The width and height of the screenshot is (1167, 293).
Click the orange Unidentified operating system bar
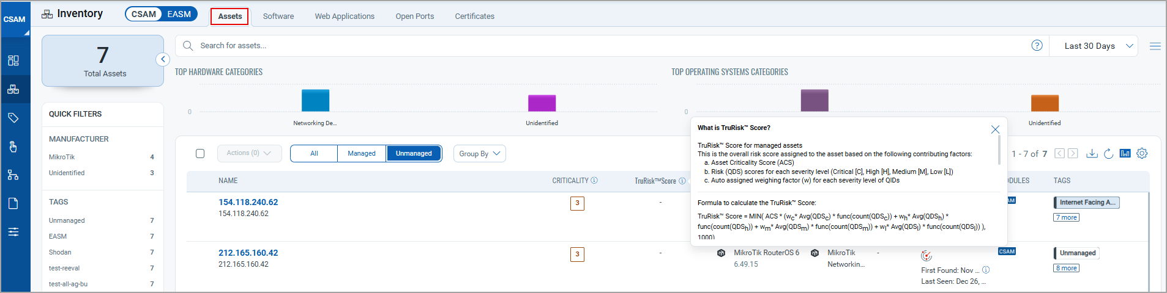tap(1045, 103)
